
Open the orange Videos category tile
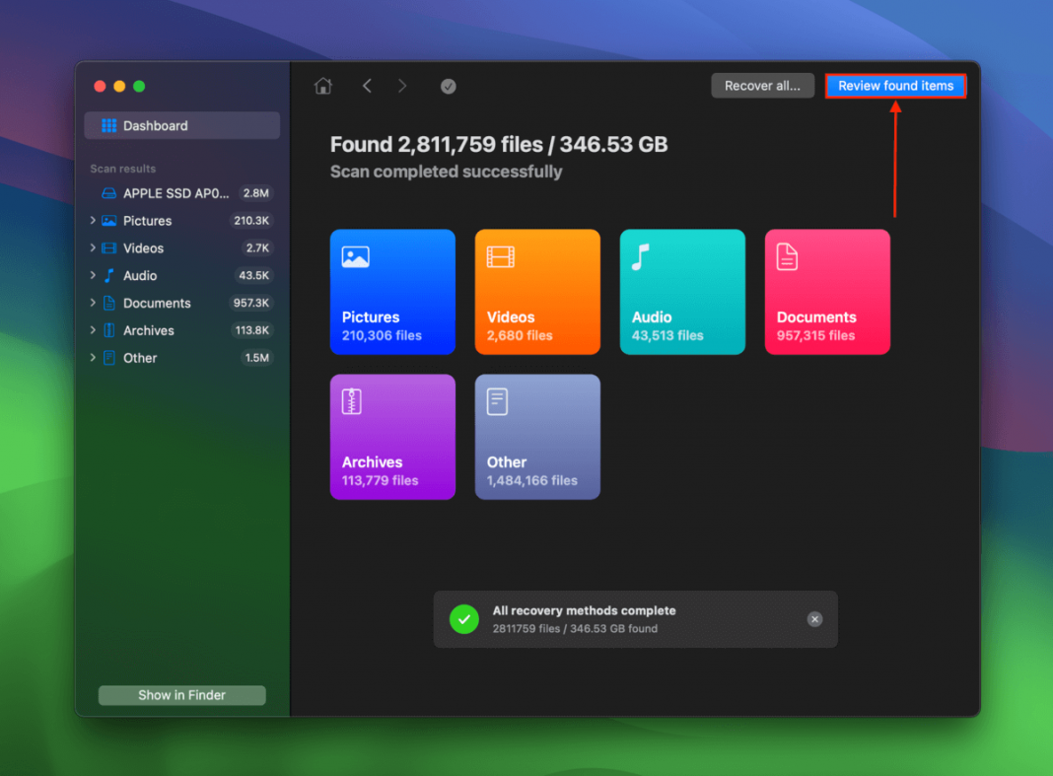[537, 292]
